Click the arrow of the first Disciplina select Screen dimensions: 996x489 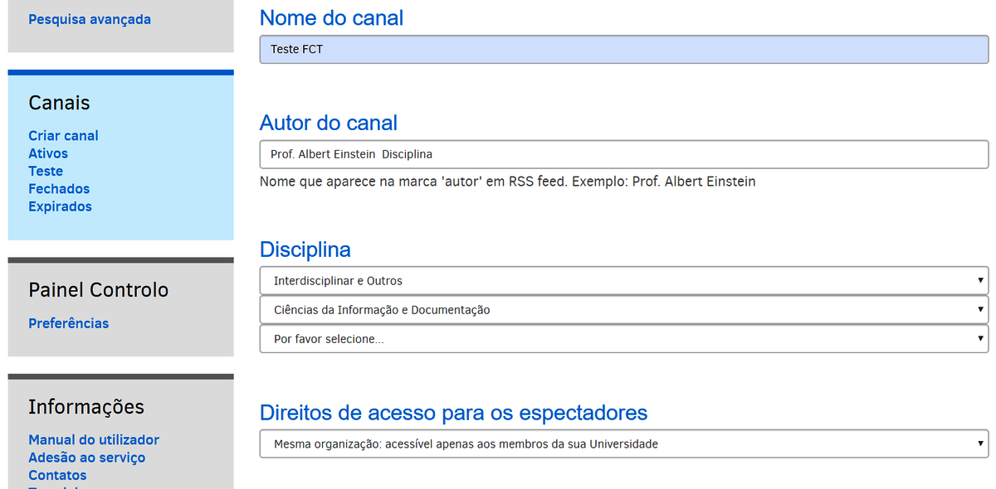(x=980, y=281)
